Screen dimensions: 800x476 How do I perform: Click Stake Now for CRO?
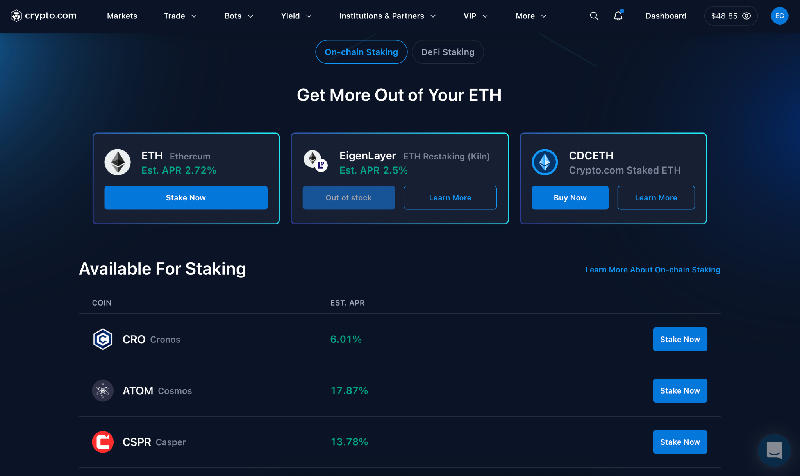680,339
